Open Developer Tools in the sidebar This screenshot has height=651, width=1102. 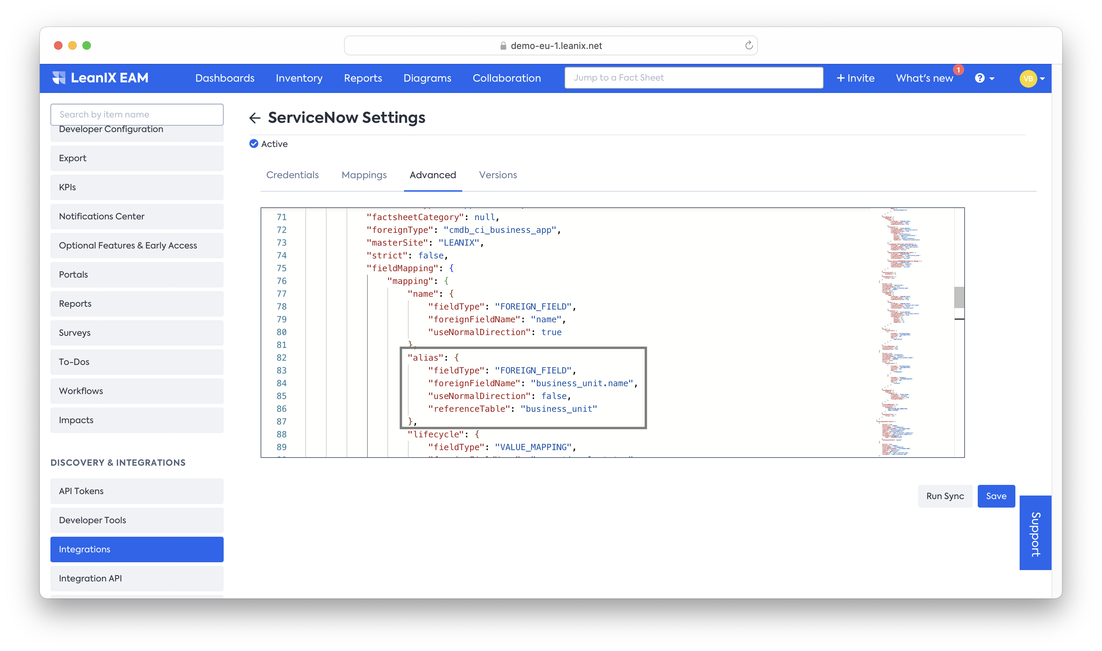[137, 520]
